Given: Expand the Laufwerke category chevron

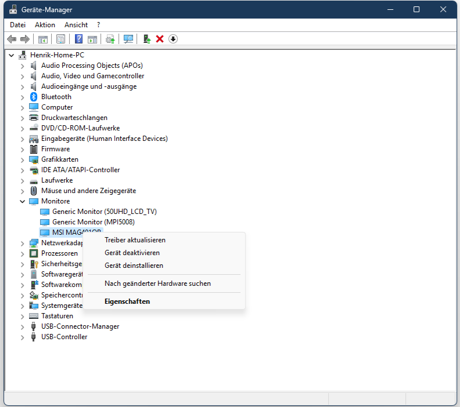Looking at the screenshot, I should tap(22, 181).
